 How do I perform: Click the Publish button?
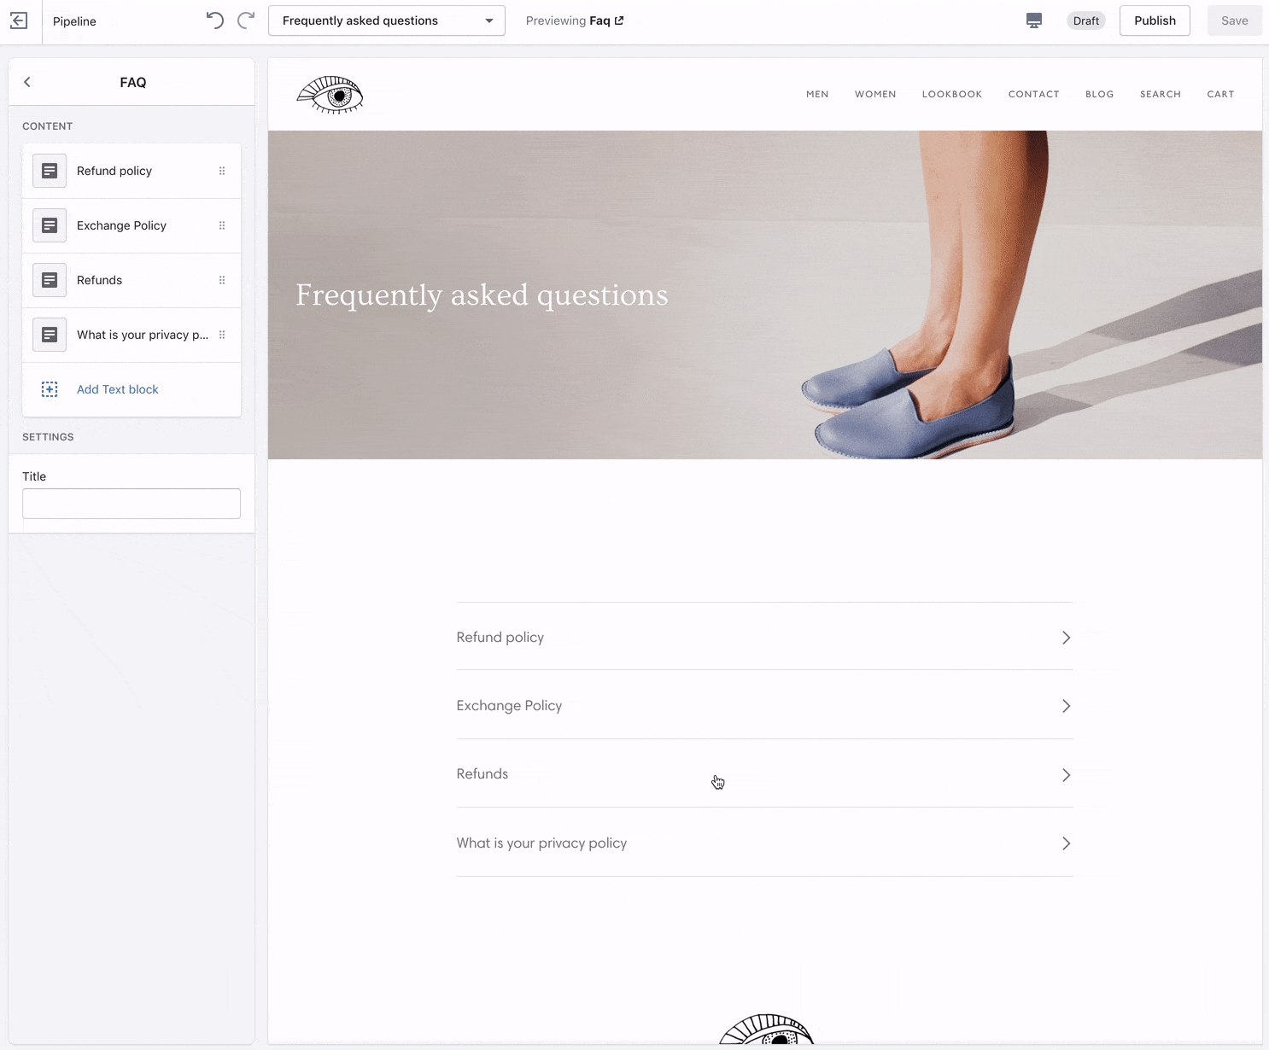[x=1154, y=20]
